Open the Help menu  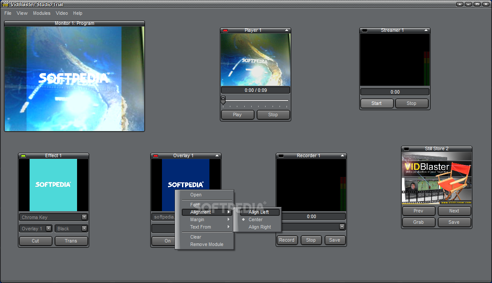point(78,13)
